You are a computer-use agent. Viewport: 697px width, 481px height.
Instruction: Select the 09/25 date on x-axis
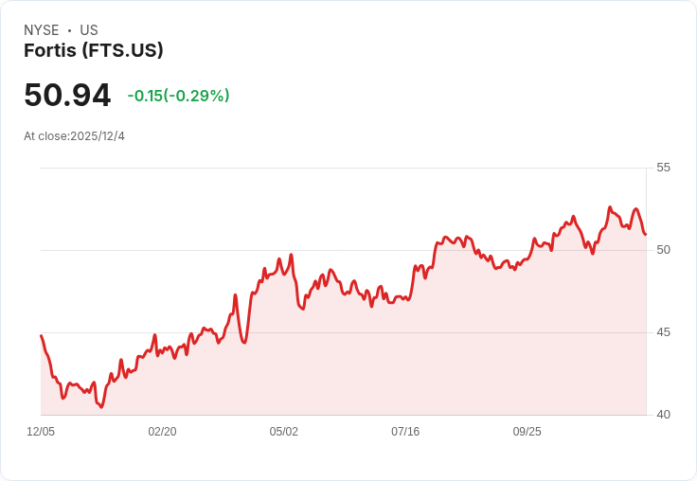(x=527, y=432)
